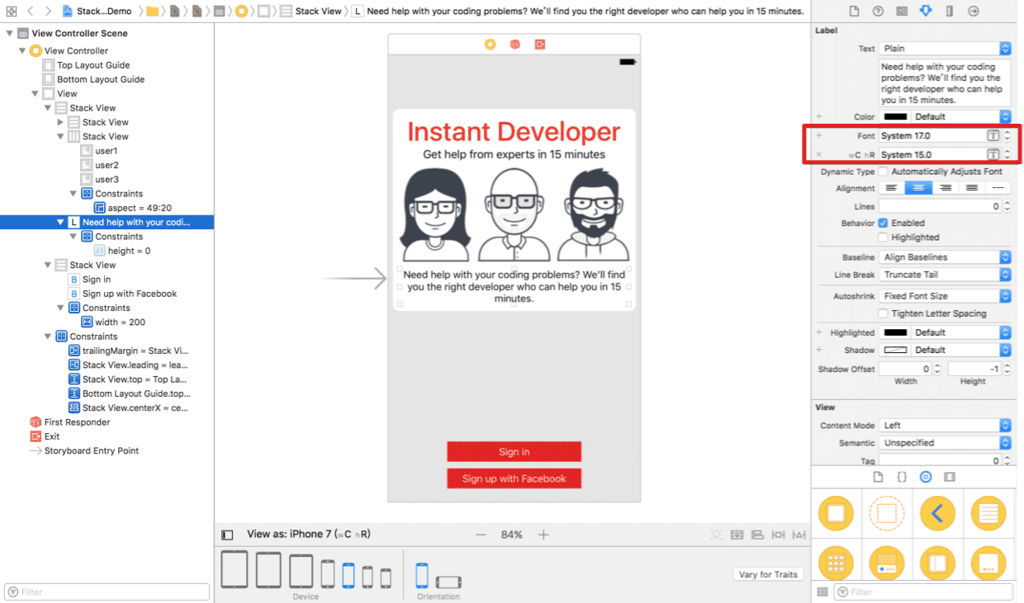
Task: Click the Shadow color swatch
Action: [x=895, y=351]
